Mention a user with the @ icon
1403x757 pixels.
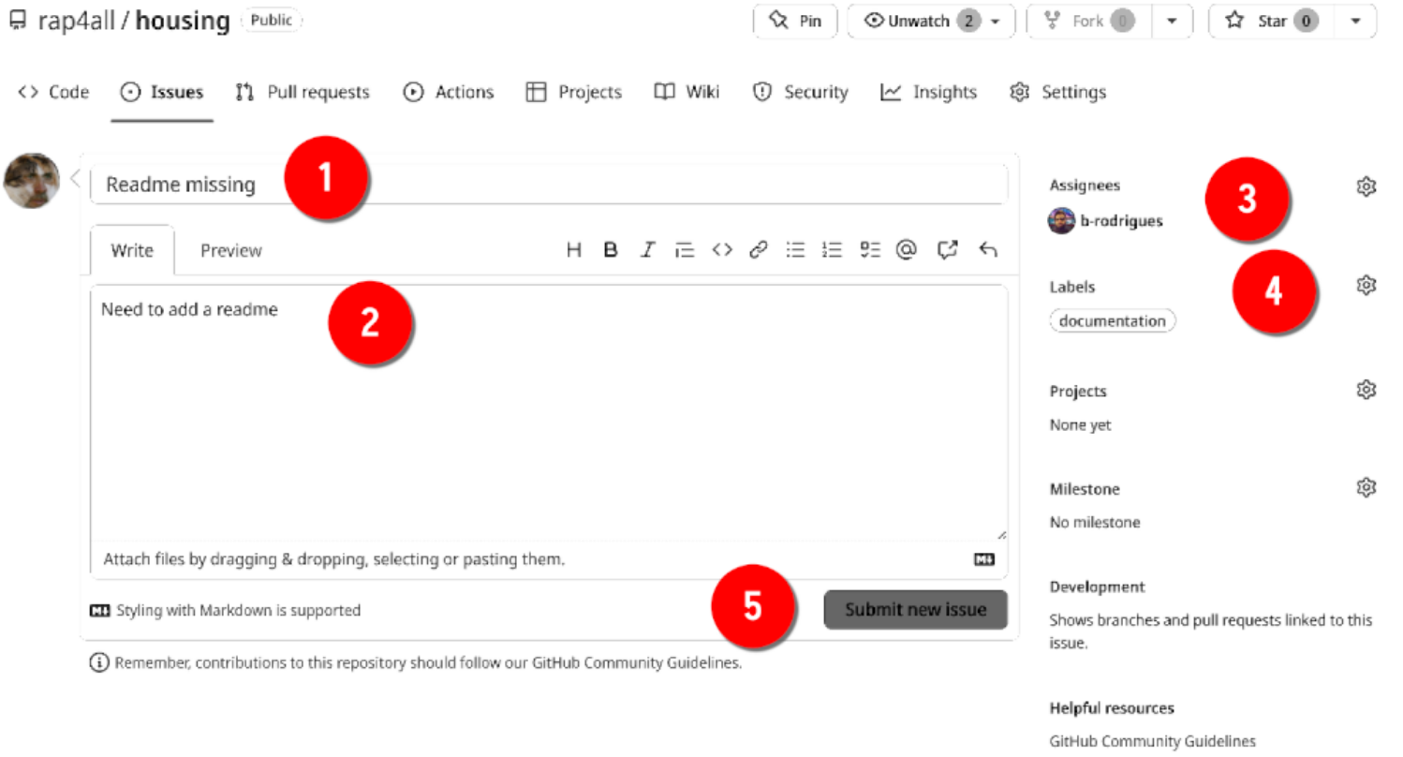click(906, 250)
